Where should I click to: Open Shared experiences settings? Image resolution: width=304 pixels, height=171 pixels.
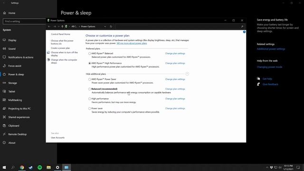19,117
